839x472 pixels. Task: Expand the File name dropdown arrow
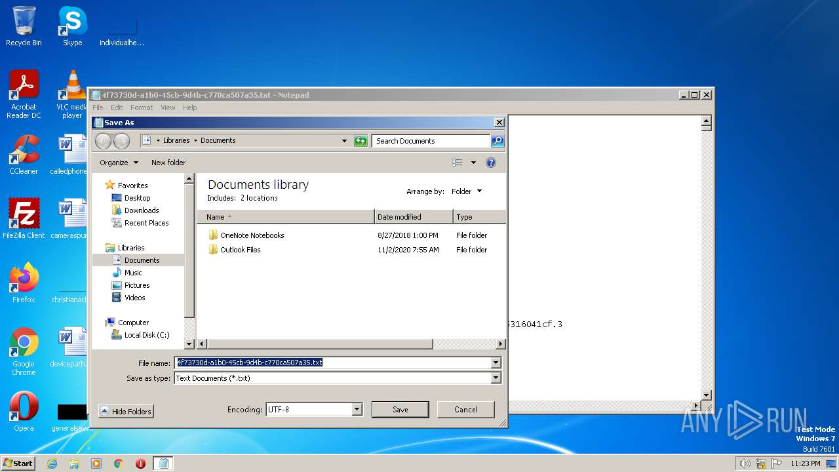tap(496, 363)
